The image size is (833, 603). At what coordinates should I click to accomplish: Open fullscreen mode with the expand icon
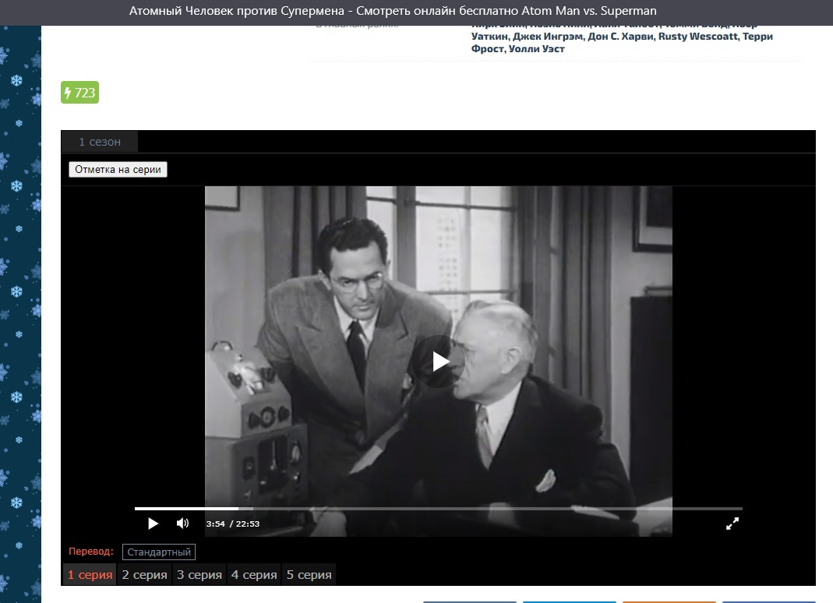click(x=732, y=524)
